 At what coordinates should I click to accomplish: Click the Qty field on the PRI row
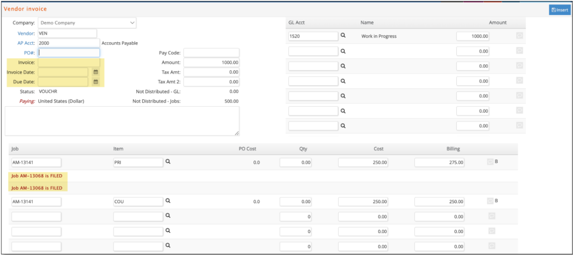click(296, 163)
